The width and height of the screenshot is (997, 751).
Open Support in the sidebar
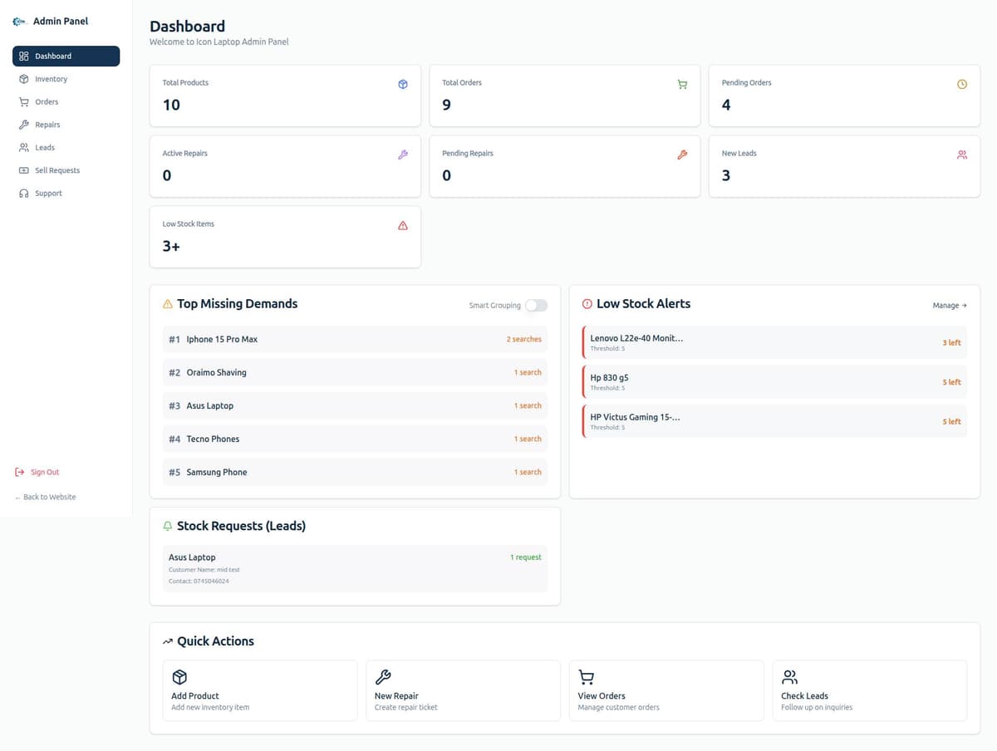48,194
